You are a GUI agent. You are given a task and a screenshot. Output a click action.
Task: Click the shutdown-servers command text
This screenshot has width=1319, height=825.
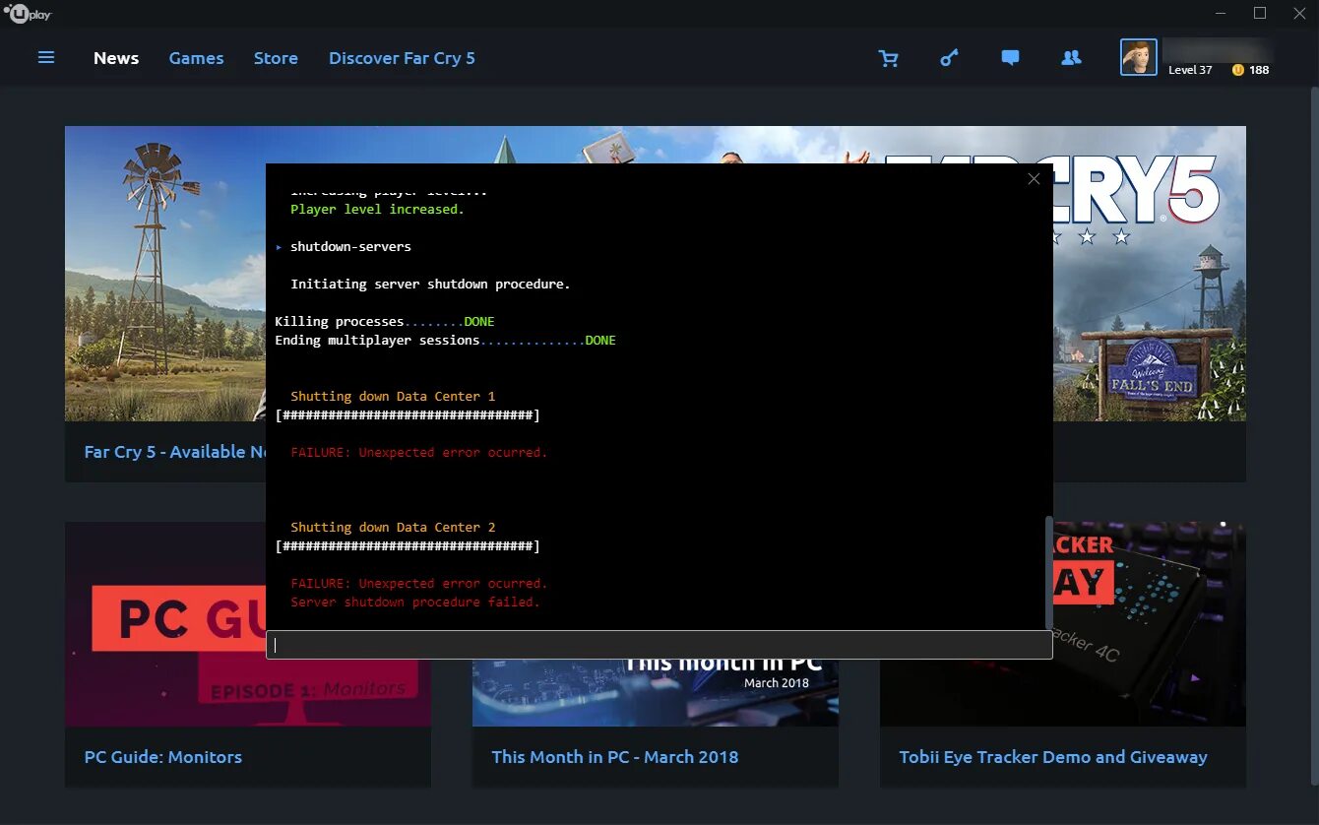pyautogui.click(x=350, y=246)
